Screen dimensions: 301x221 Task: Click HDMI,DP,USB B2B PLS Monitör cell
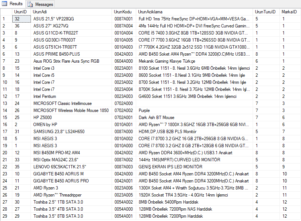pyautogui.click(x=194, y=132)
